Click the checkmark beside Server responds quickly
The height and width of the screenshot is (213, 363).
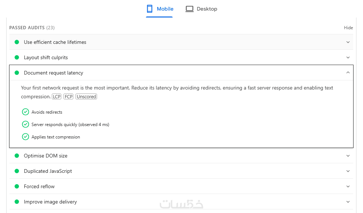tap(26, 124)
